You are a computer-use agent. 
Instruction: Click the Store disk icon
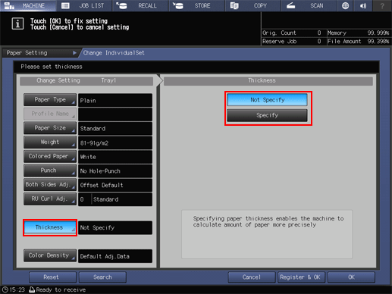pyautogui.click(x=178, y=5)
